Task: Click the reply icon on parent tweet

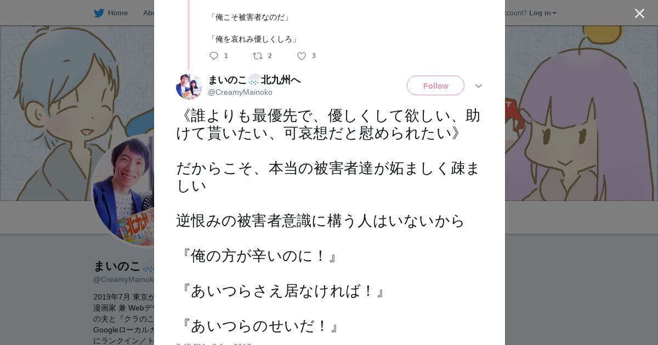Action: coord(214,56)
